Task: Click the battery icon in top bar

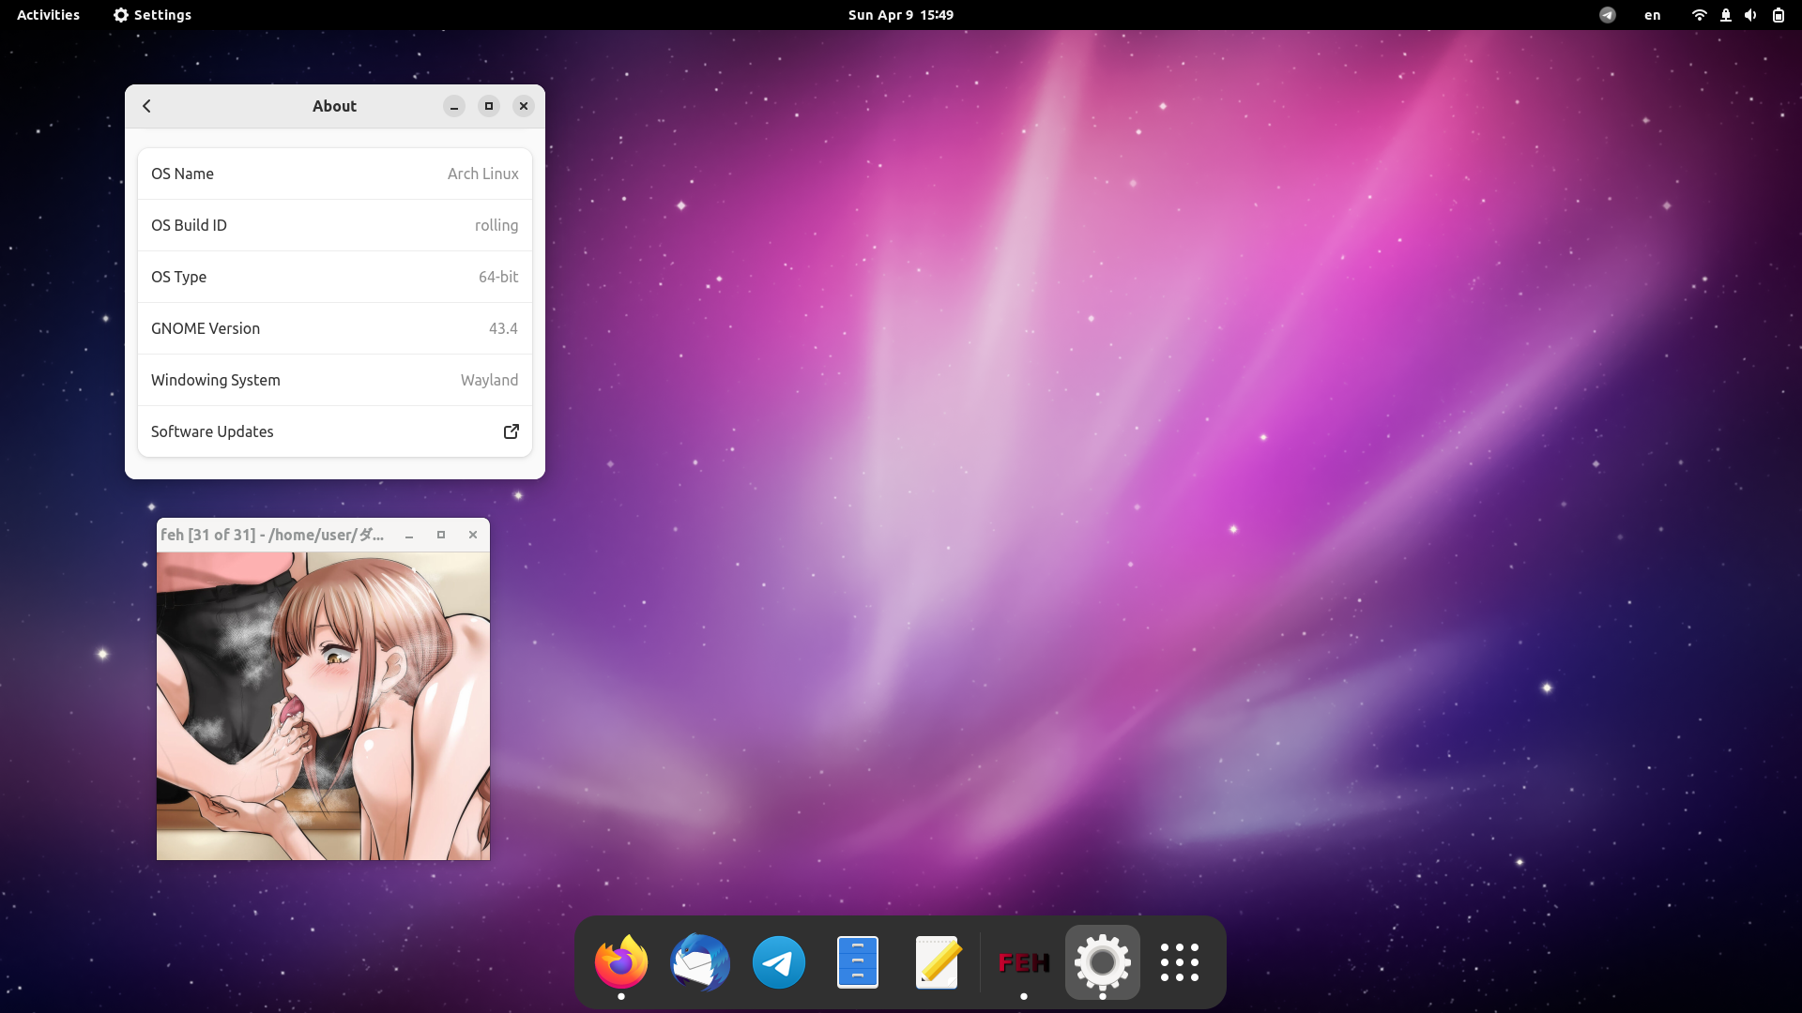Action: pyautogui.click(x=1779, y=15)
